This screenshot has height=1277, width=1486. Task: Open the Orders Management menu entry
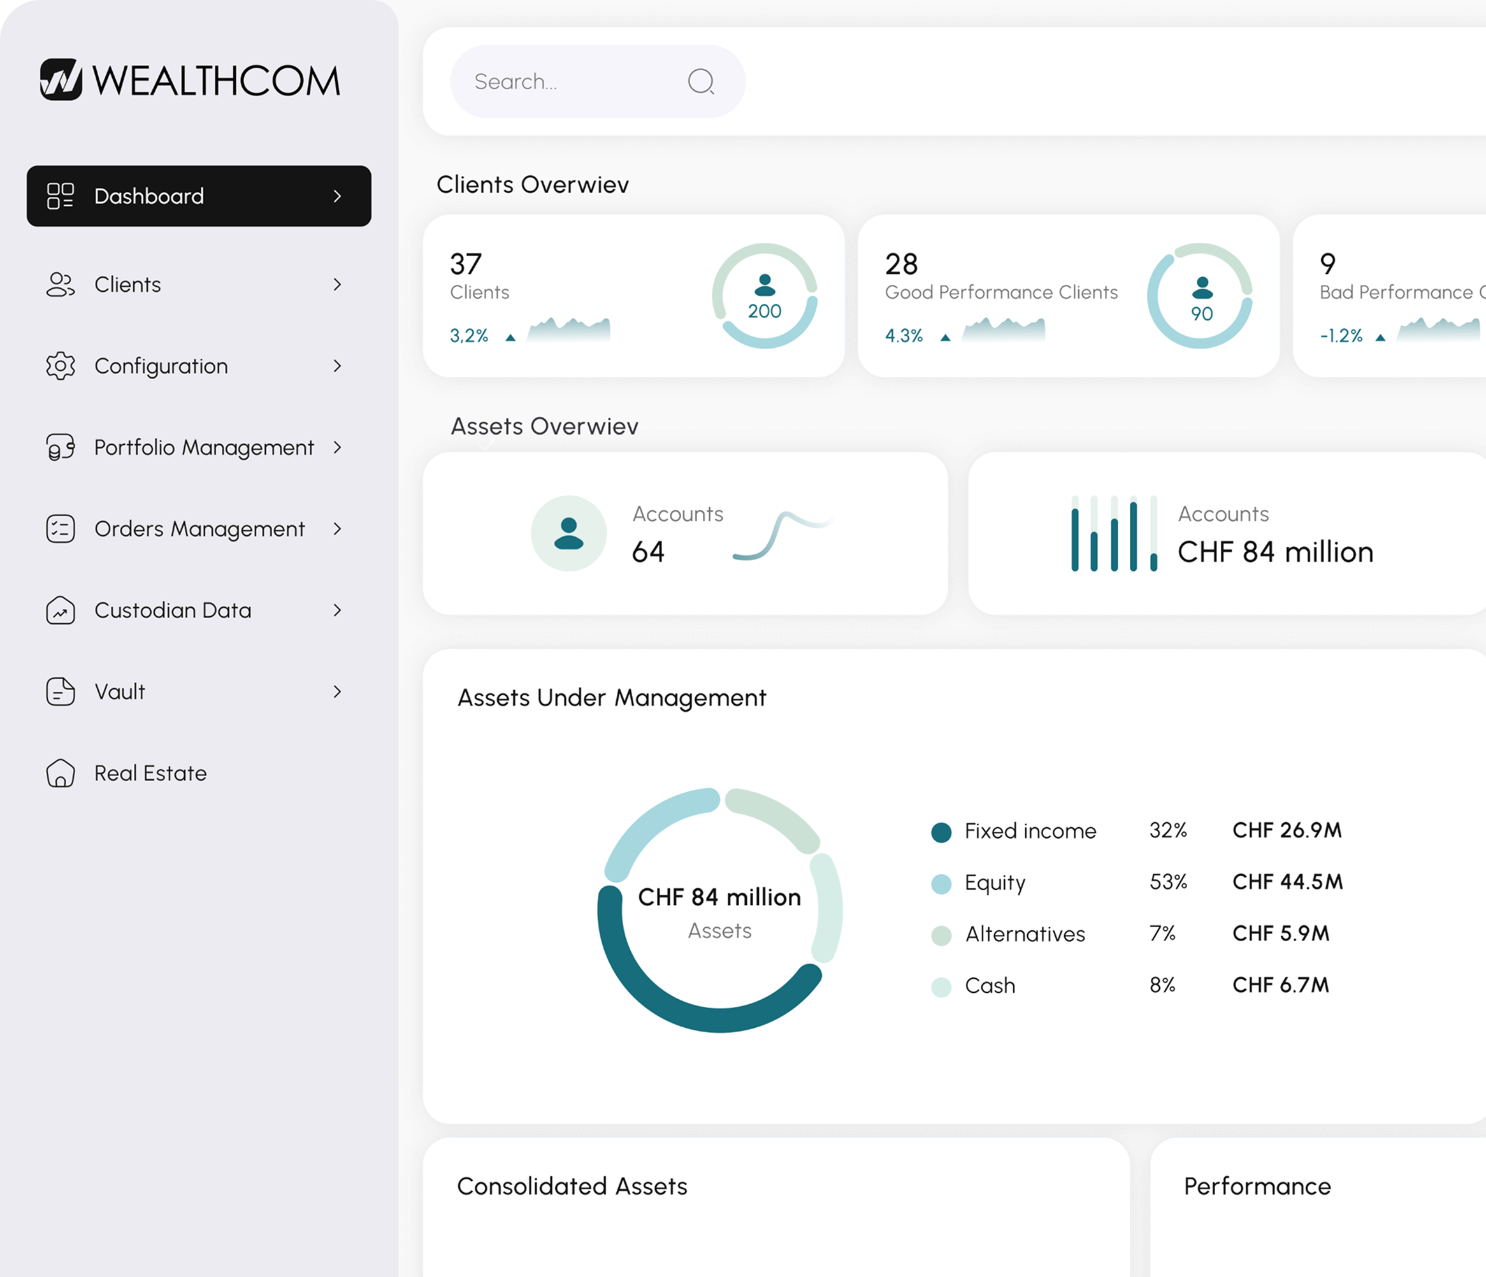(x=199, y=528)
